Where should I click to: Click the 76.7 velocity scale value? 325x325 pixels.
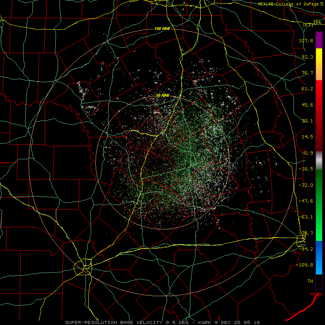[307, 73]
